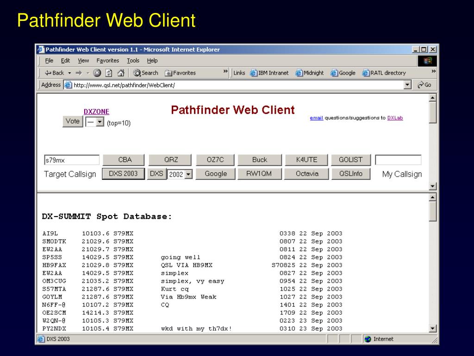
Task: Show more links via the chevron after RATL directory
Action: 433,71
